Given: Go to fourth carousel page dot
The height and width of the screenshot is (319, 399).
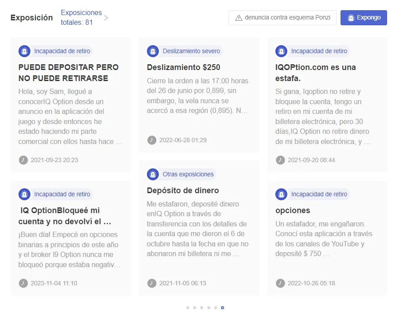Looking at the screenshot, I should pos(209,308).
